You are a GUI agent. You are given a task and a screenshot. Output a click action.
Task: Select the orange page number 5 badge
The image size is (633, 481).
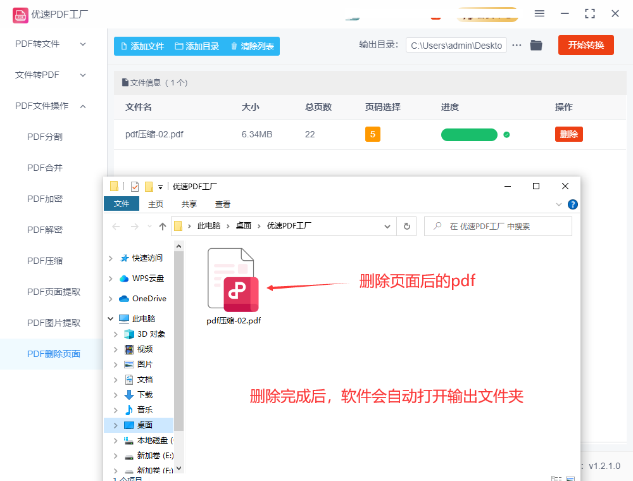coord(373,134)
